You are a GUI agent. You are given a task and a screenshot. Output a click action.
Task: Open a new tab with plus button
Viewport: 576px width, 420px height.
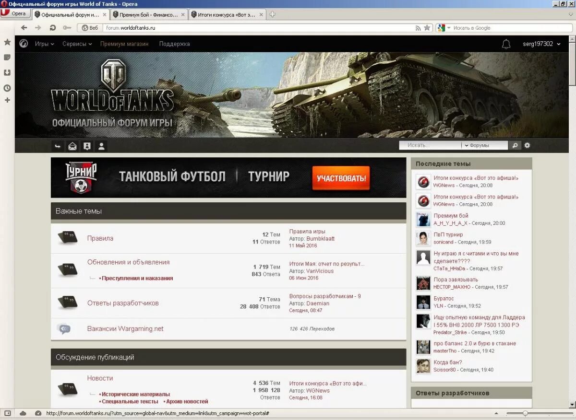tap(273, 14)
